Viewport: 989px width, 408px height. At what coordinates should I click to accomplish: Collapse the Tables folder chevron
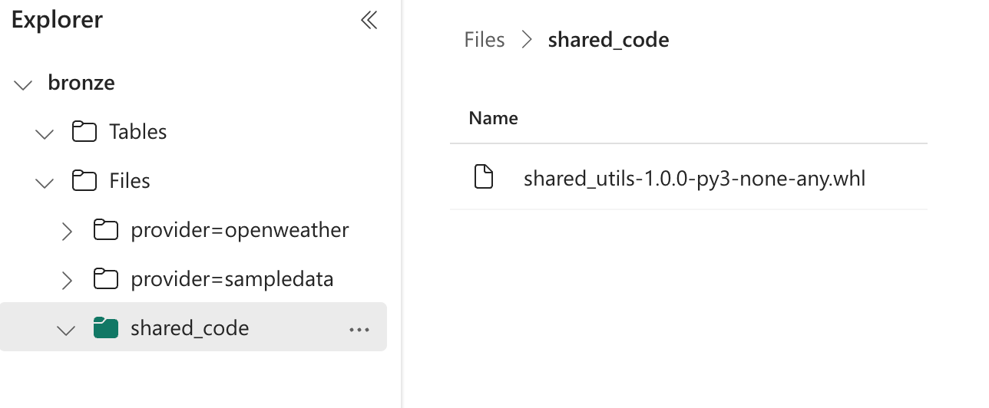click(45, 133)
